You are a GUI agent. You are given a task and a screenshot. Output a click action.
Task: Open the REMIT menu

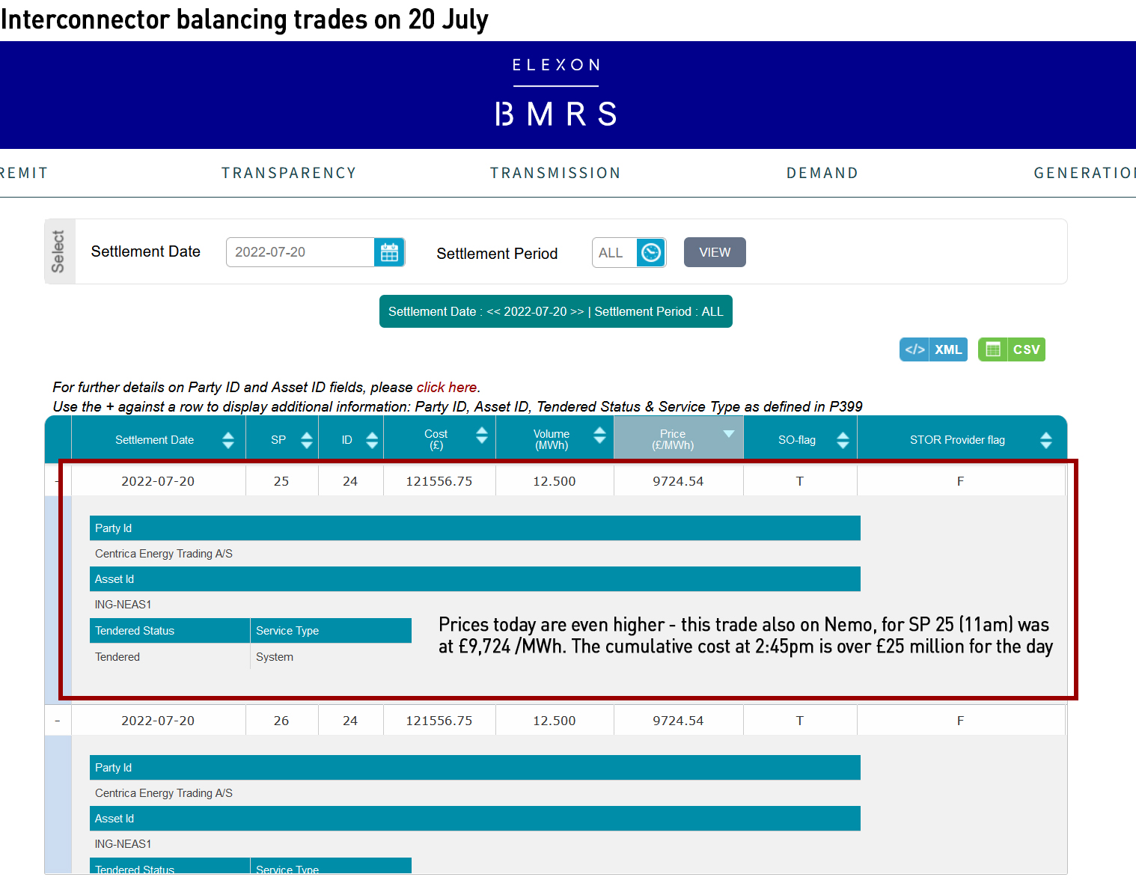coord(24,173)
